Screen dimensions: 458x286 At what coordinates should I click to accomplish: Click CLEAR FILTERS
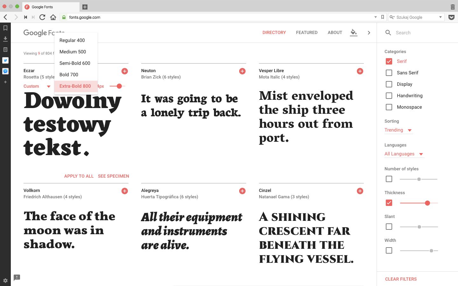(401, 279)
